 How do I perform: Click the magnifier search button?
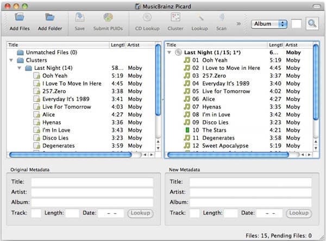point(312,24)
